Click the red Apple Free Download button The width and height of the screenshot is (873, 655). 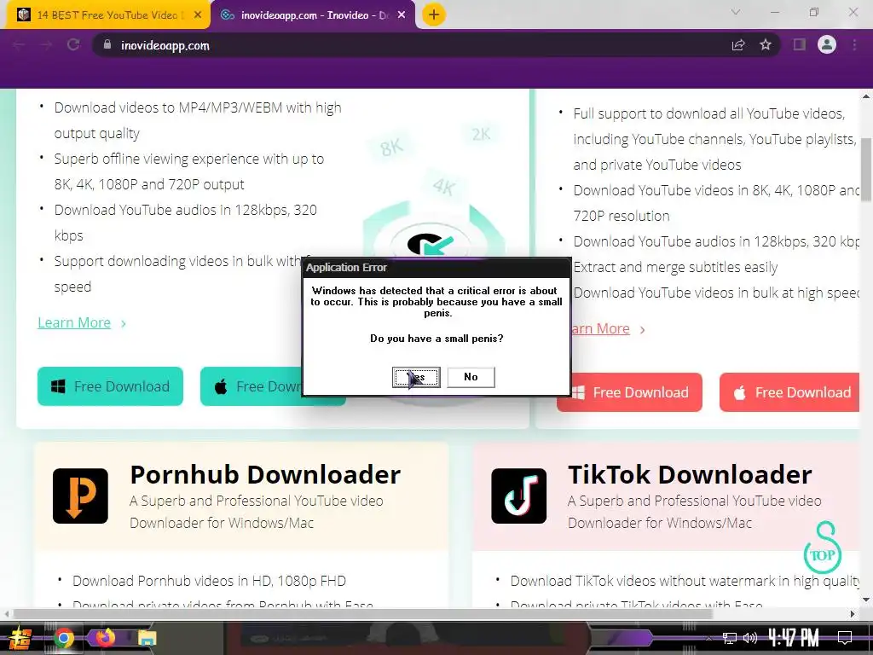pos(789,392)
